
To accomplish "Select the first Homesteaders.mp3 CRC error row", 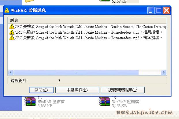I will [86, 32].
